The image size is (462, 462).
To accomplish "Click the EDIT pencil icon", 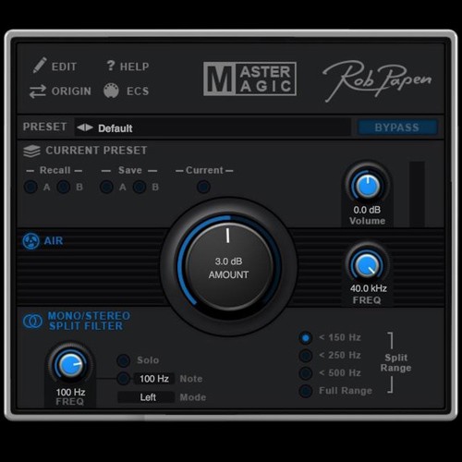I will point(40,65).
